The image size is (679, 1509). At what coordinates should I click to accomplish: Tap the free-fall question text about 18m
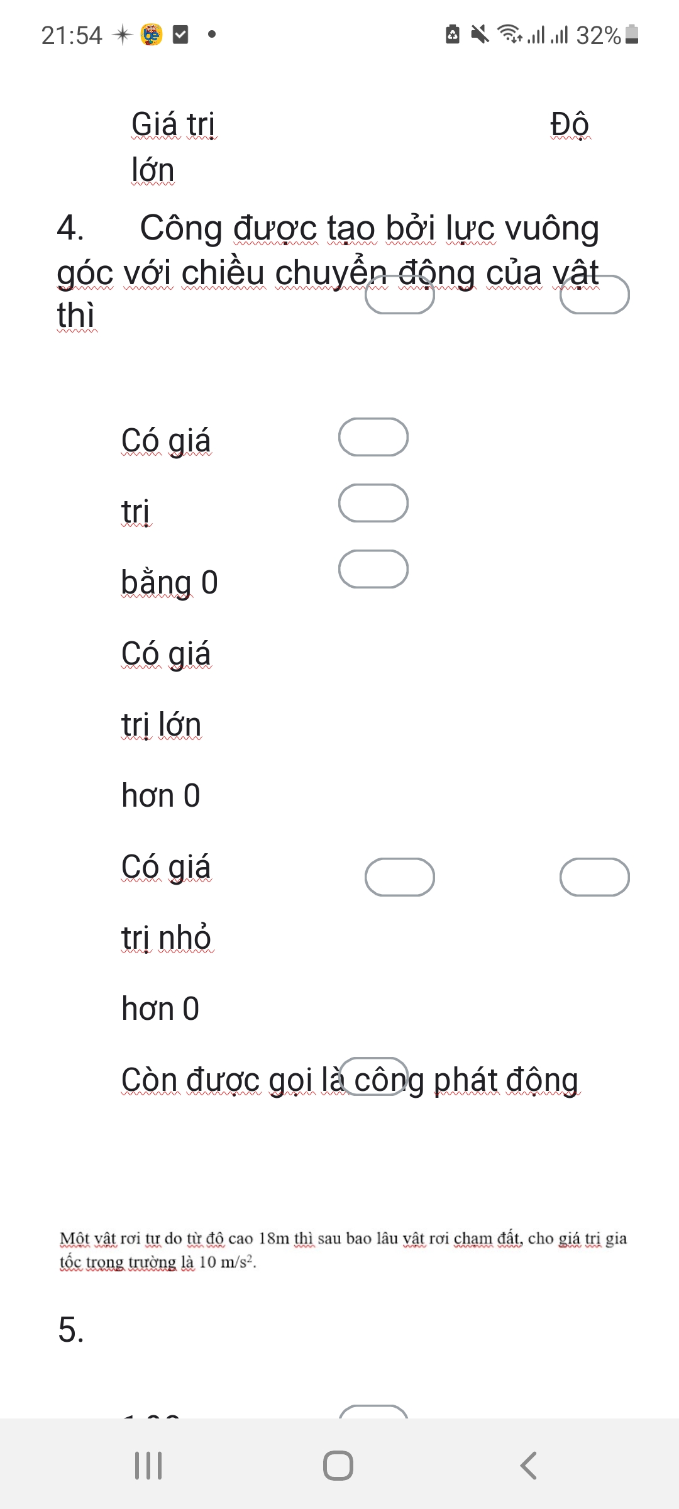tap(343, 1250)
